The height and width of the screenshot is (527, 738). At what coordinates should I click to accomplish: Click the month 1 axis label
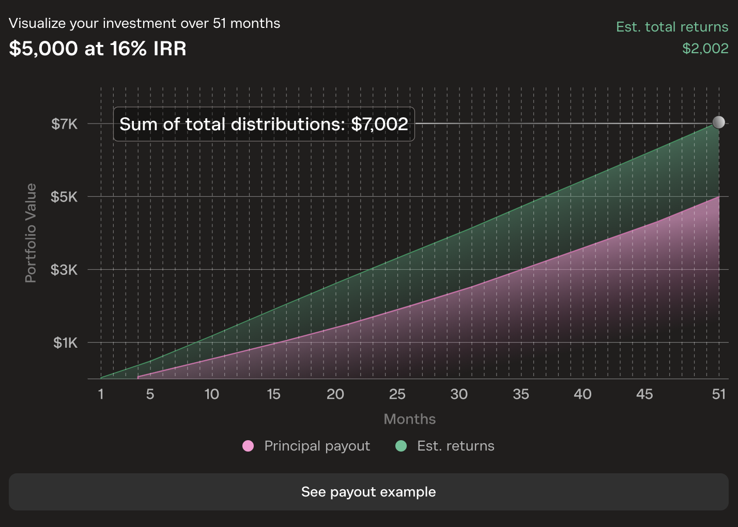pyautogui.click(x=101, y=394)
